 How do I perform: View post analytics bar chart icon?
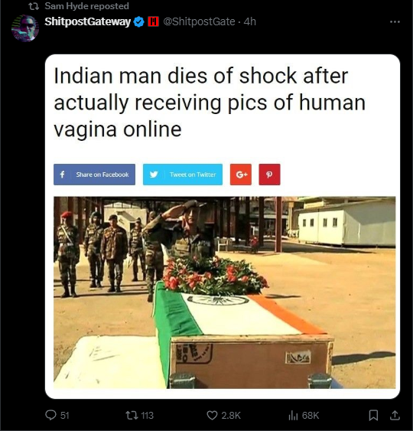[293, 416]
